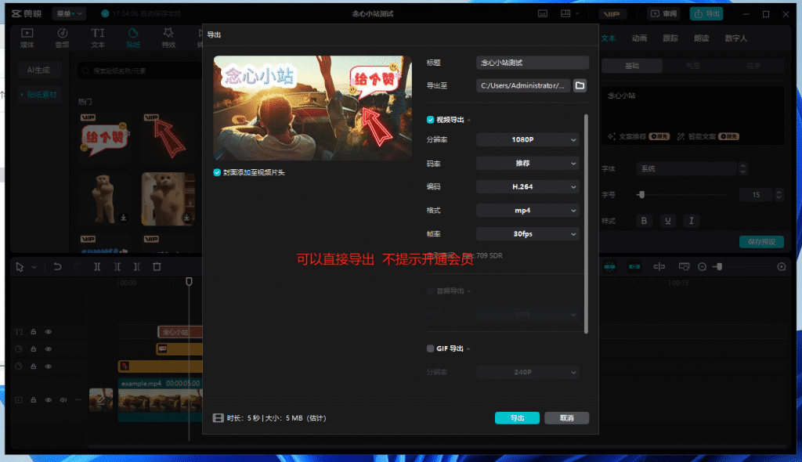Click the folder icon beside the export path
Image resolution: width=802 pixels, height=462 pixels.
[580, 85]
